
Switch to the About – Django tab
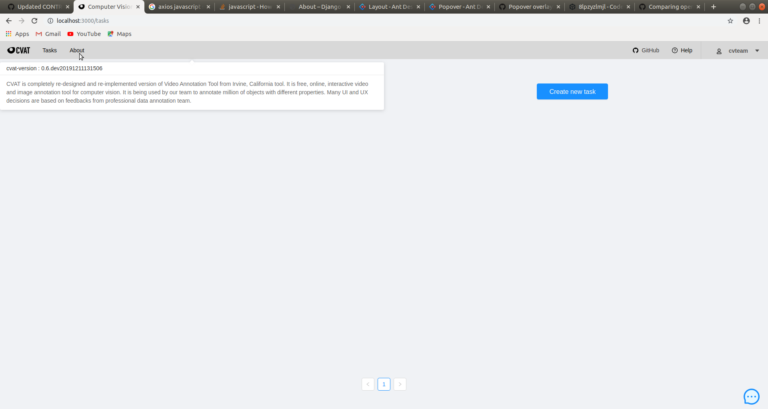319,7
